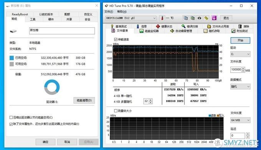Click the 磁盘清理(D) disk cleanup button

84,100
